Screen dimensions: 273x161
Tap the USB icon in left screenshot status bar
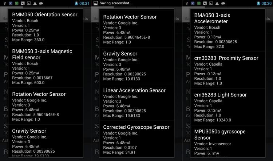pos(5,3)
